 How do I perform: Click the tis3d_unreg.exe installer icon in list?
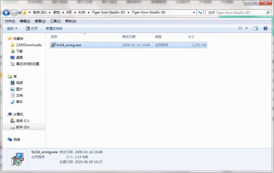[x=53, y=45]
